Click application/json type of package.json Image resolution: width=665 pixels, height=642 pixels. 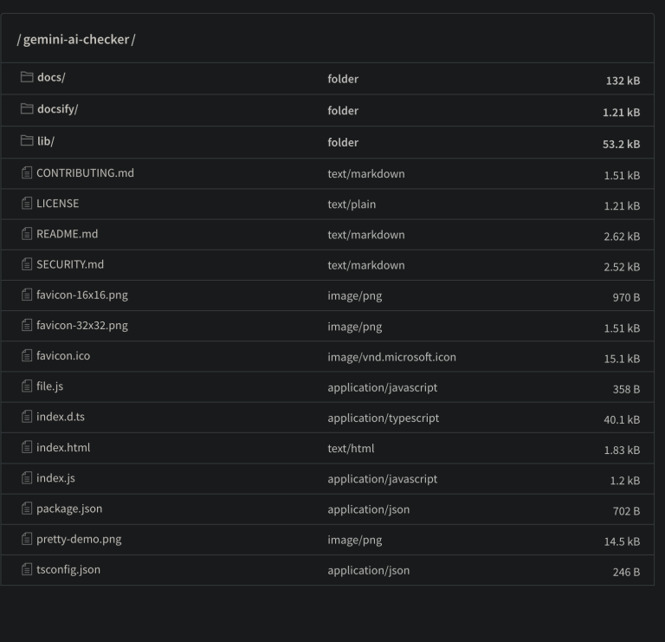pos(369,509)
